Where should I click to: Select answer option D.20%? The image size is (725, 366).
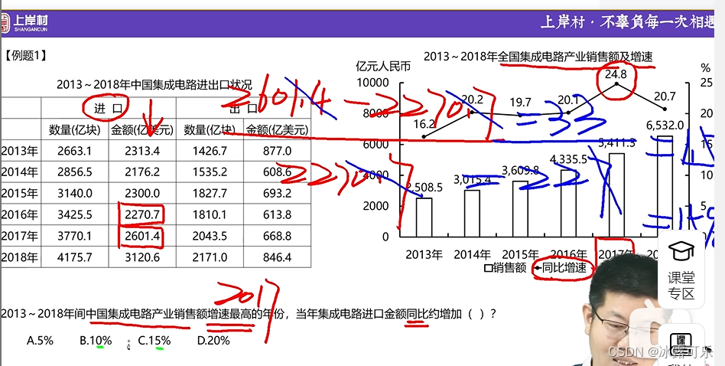(x=213, y=341)
